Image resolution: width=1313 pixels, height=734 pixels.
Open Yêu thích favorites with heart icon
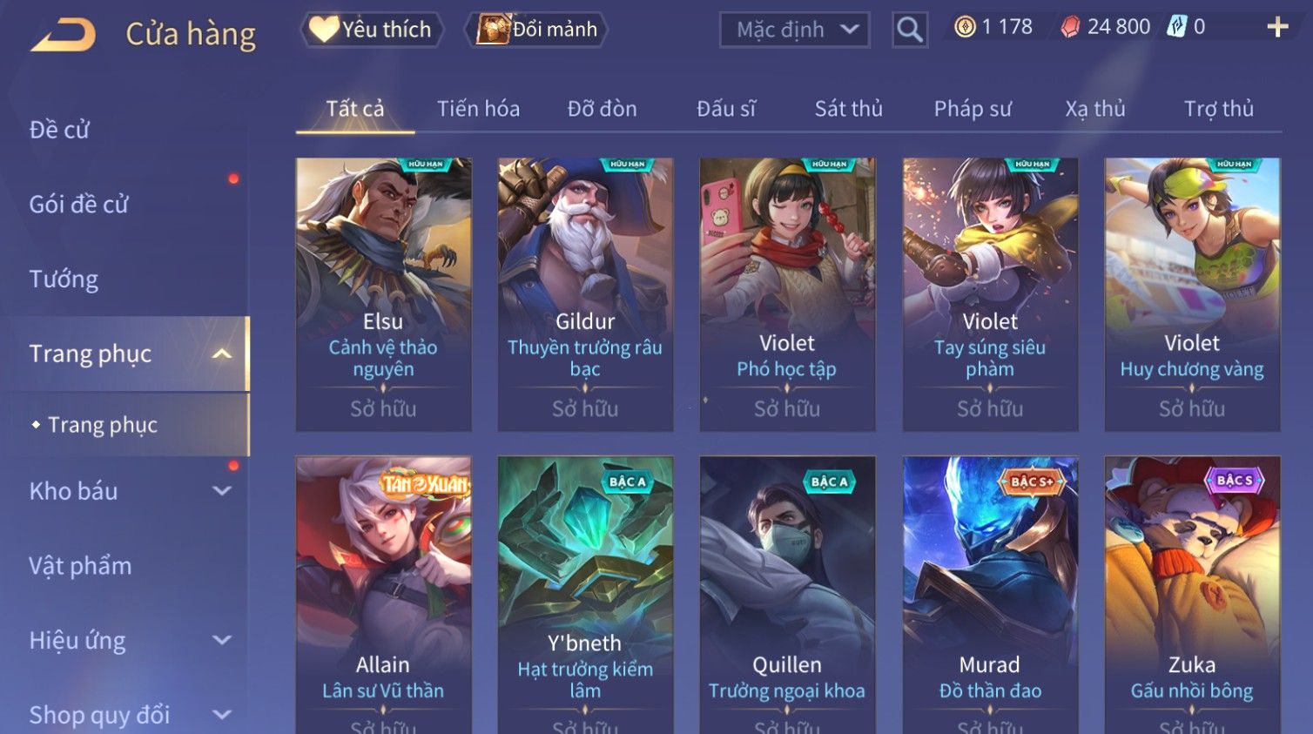372,30
